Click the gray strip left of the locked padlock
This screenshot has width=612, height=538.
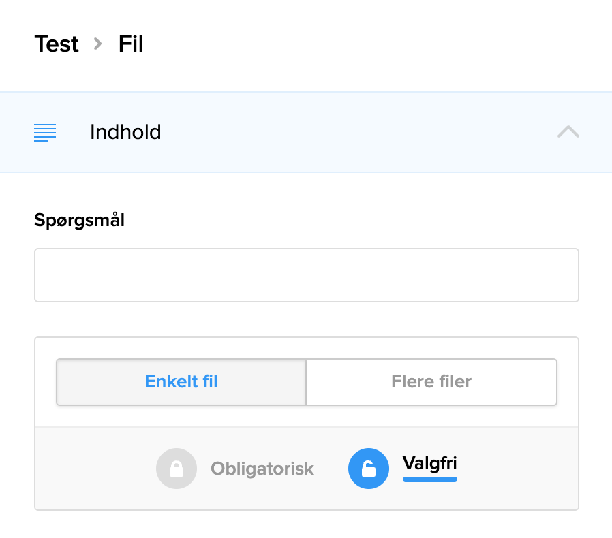tap(95, 469)
